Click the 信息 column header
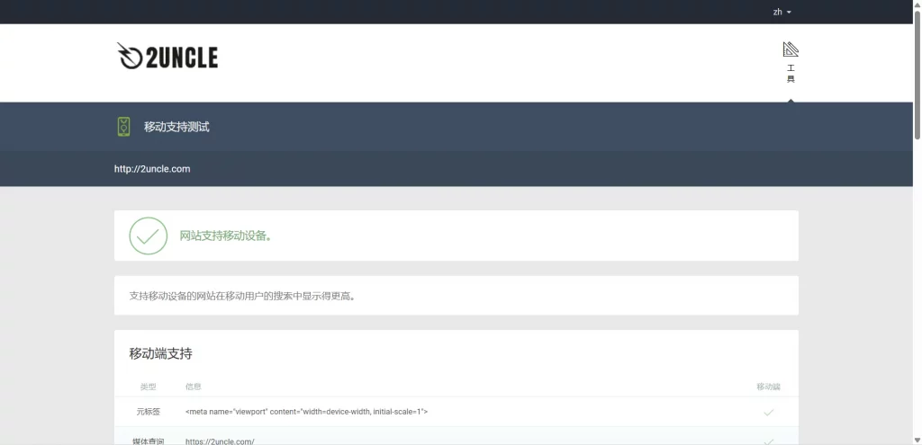 (x=193, y=387)
